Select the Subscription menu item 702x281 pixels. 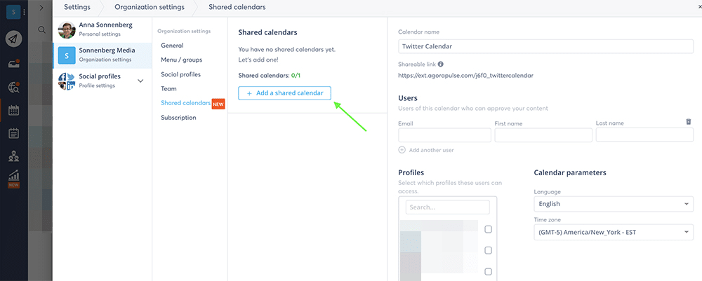(178, 118)
